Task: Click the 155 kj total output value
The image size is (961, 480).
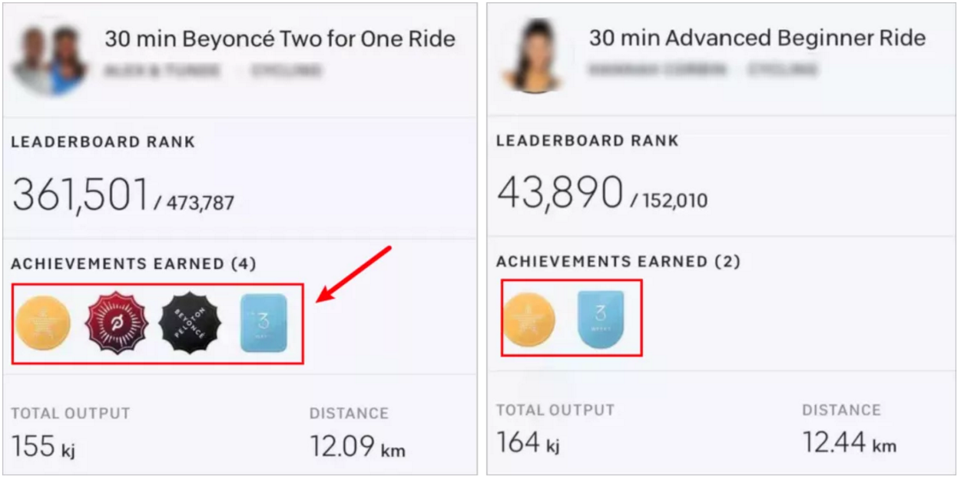Action: coord(43,447)
